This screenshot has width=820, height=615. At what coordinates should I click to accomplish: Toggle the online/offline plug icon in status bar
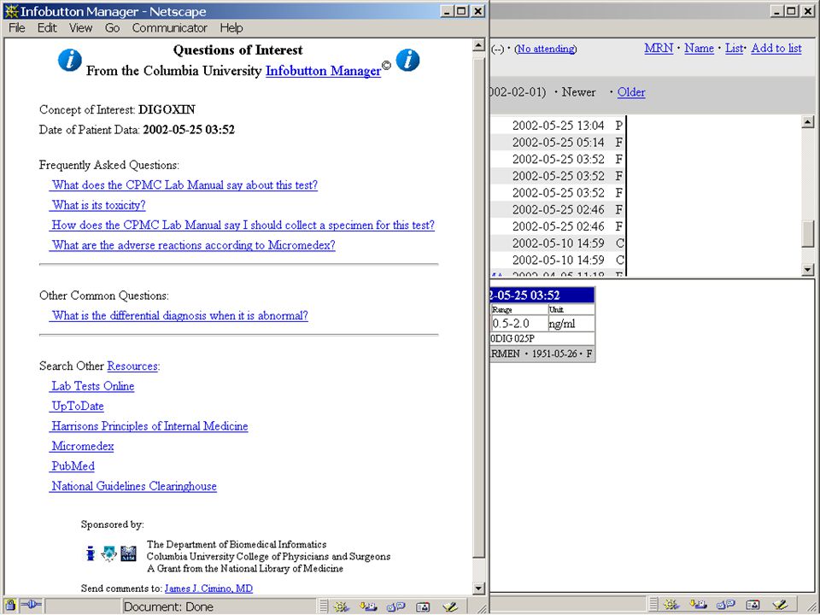[32, 606]
